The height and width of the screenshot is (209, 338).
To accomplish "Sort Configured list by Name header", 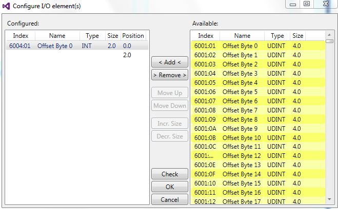I will (57, 36).
